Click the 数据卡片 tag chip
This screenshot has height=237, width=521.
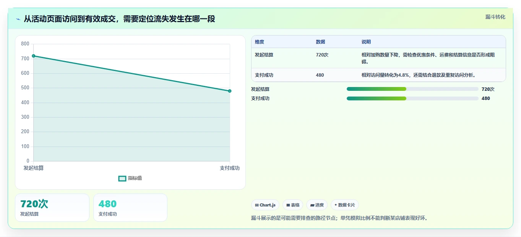(x=345, y=205)
